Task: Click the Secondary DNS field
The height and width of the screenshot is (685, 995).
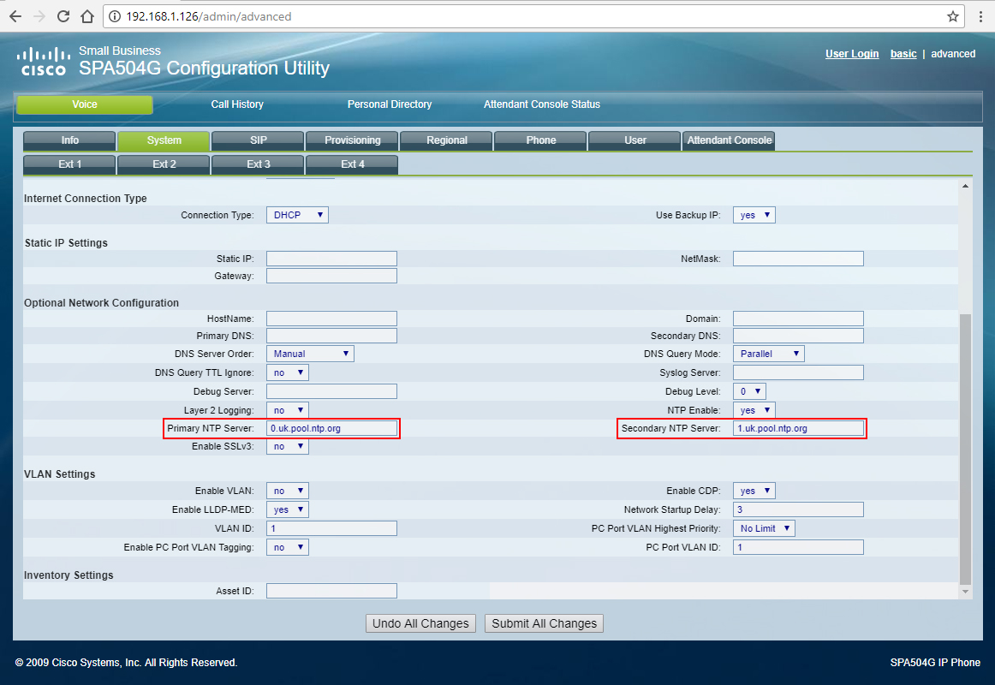Action: coord(798,336)
